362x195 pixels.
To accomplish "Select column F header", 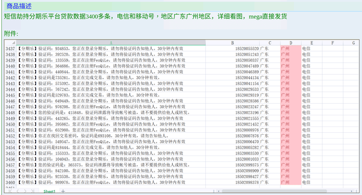I will coord(333,43).
